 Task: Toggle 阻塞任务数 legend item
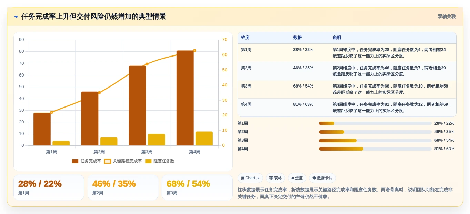click(160, 161)
